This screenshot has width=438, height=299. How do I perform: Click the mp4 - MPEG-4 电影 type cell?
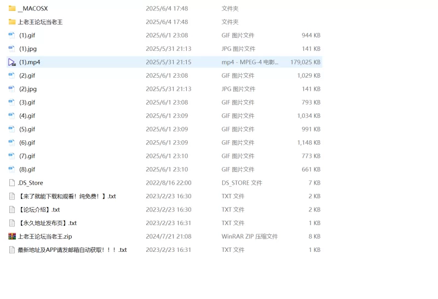point(250,62)
